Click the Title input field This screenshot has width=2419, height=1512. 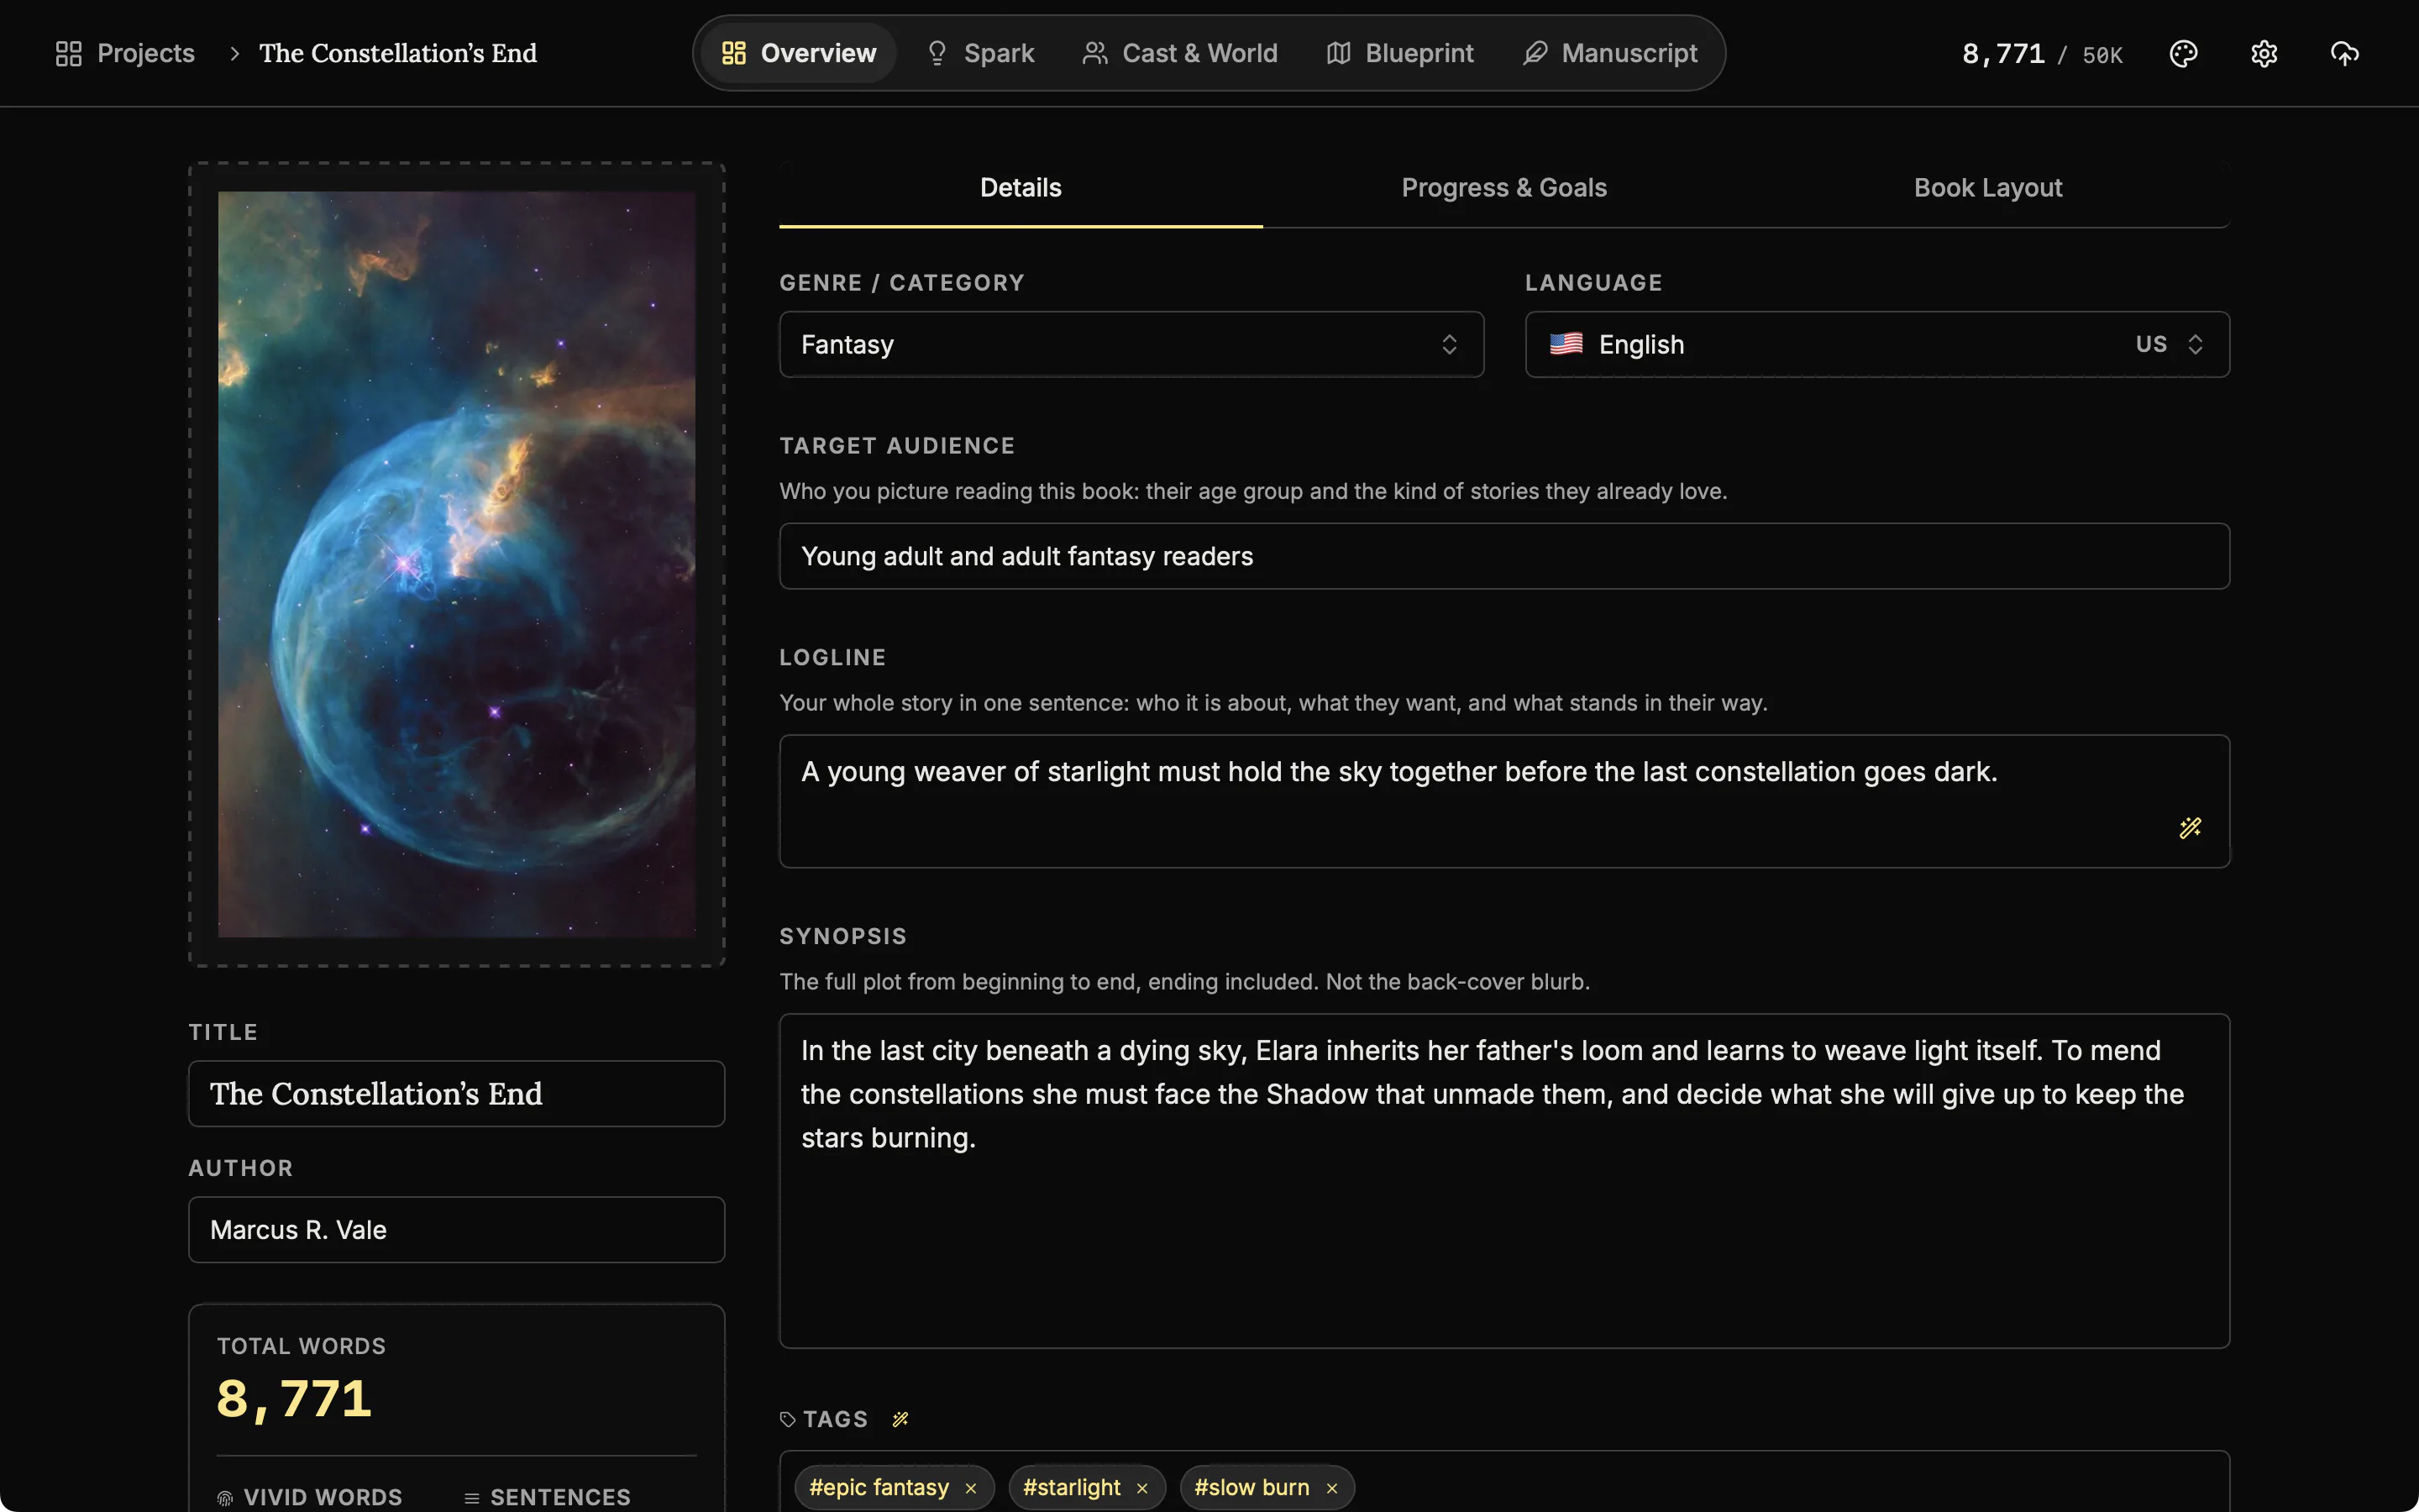pos(457,1093)
